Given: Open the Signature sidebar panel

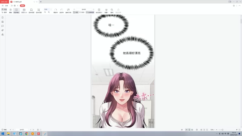Looking at the screenshot, I should click(x=2, y=34).
